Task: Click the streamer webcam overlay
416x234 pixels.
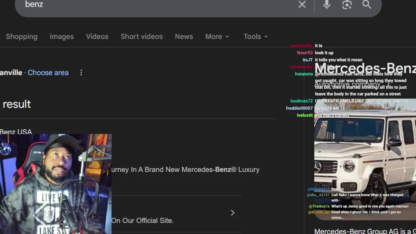Action: pos(56,184)
